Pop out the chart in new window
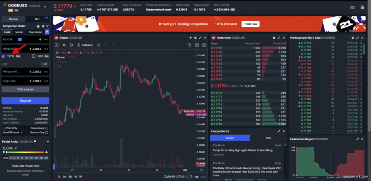The width and height of the screenshot is (371, 181). click(x=99, y=45)
